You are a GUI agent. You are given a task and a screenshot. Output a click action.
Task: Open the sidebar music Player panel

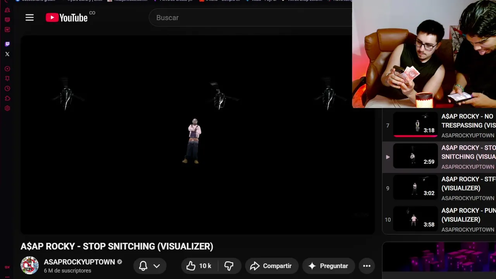7,69
